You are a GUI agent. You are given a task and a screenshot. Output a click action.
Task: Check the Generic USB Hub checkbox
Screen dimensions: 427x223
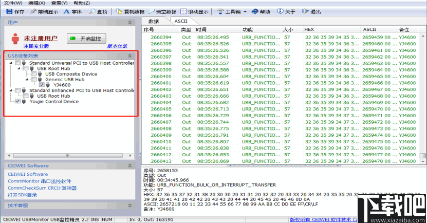[33, 79]
